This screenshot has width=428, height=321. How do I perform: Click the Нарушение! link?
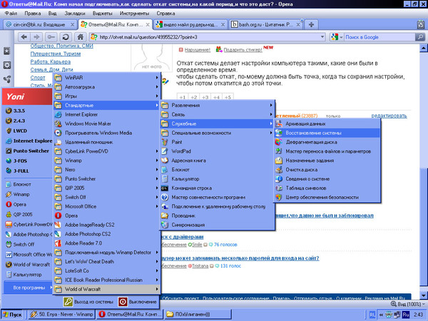[198, 50]
